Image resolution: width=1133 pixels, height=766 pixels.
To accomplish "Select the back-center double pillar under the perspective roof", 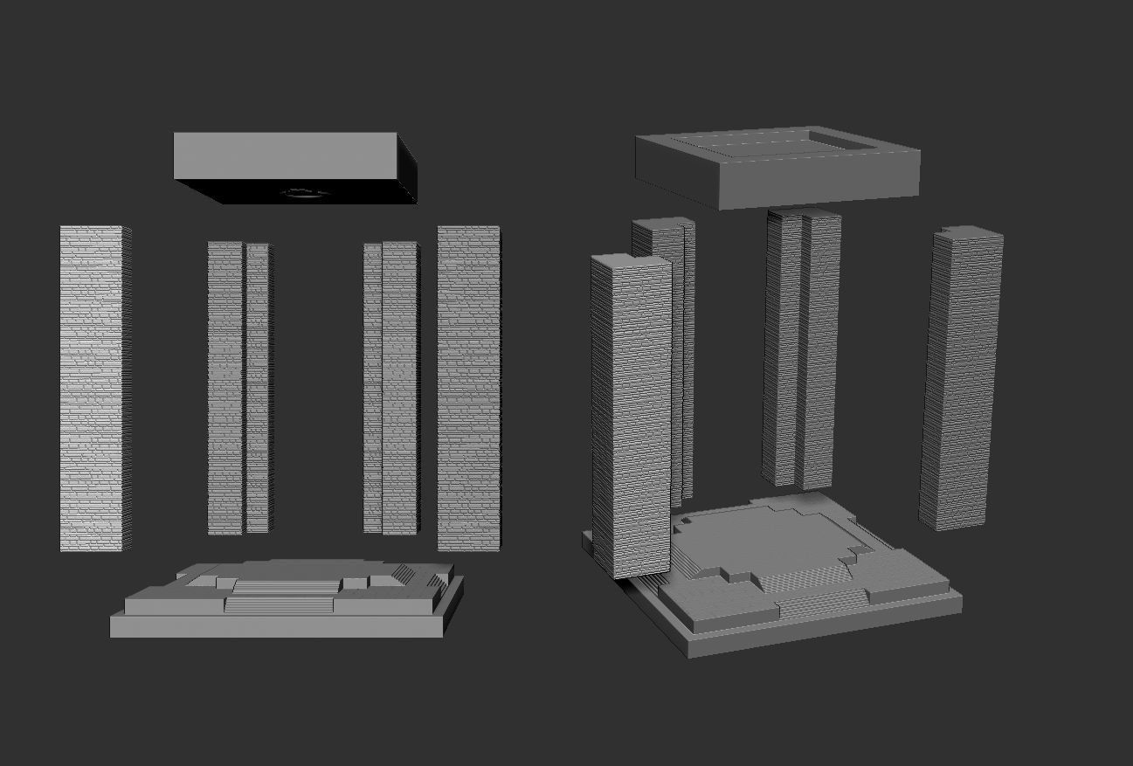I will [802, 349].
